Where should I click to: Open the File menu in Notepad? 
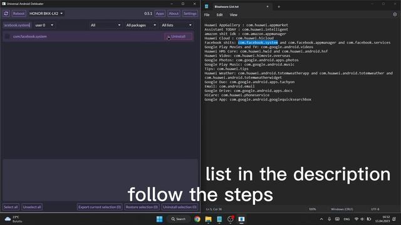pyautogui.click(x=207, y=15)
